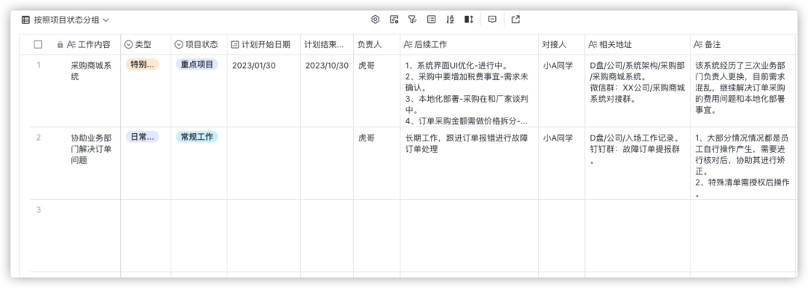Viewport: 808px width, 288px height.
Task: Open the comment bubble icon
Action: click(492, 19)
